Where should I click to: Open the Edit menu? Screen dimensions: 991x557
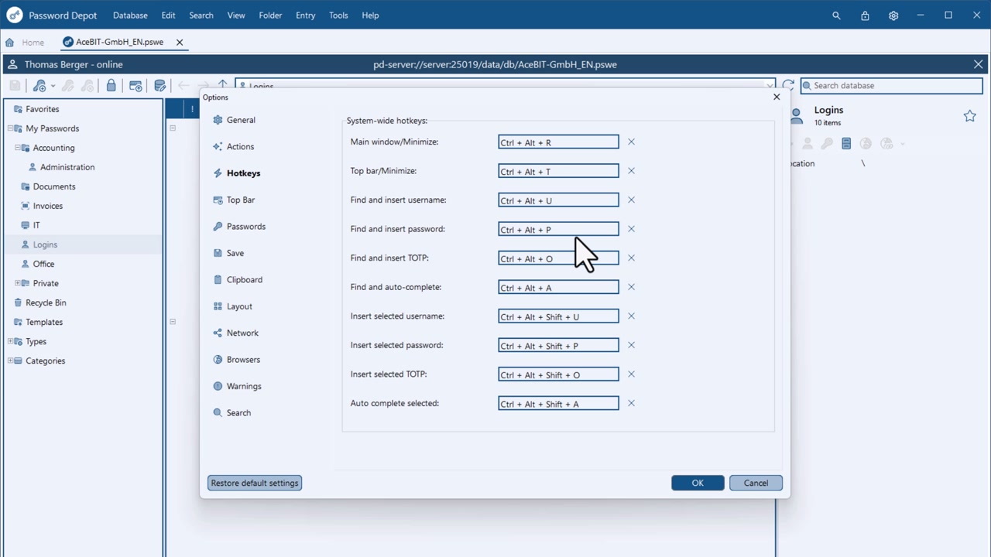click(x=169, y=15)
